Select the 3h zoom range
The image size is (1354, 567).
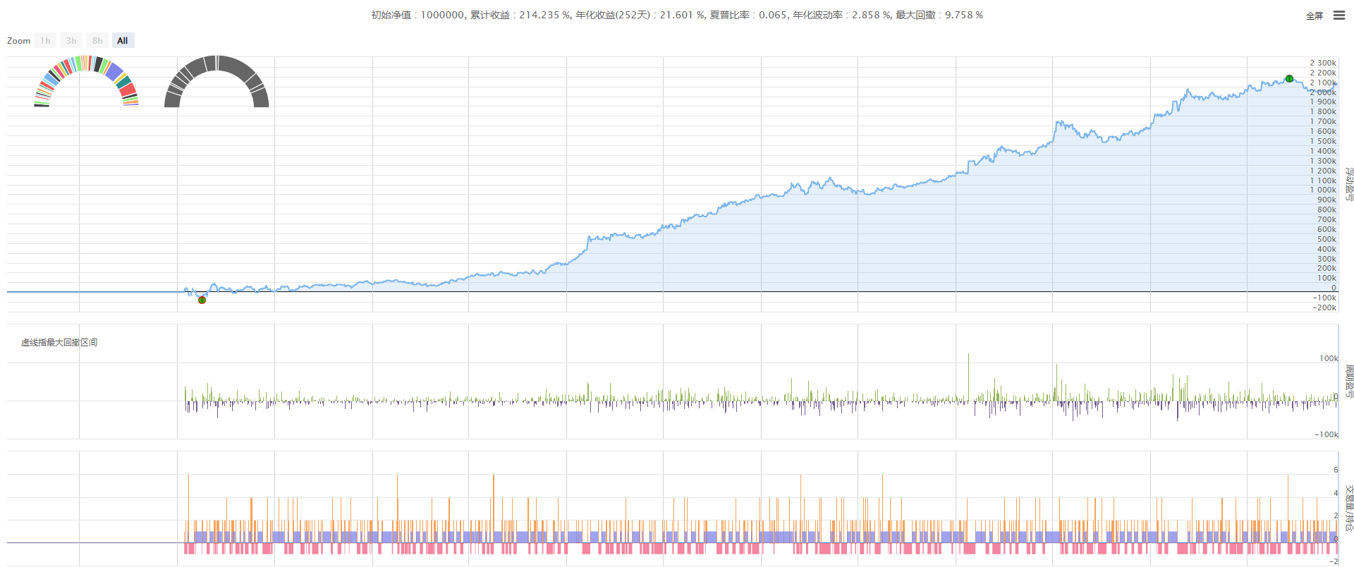(x=71, y=41)
